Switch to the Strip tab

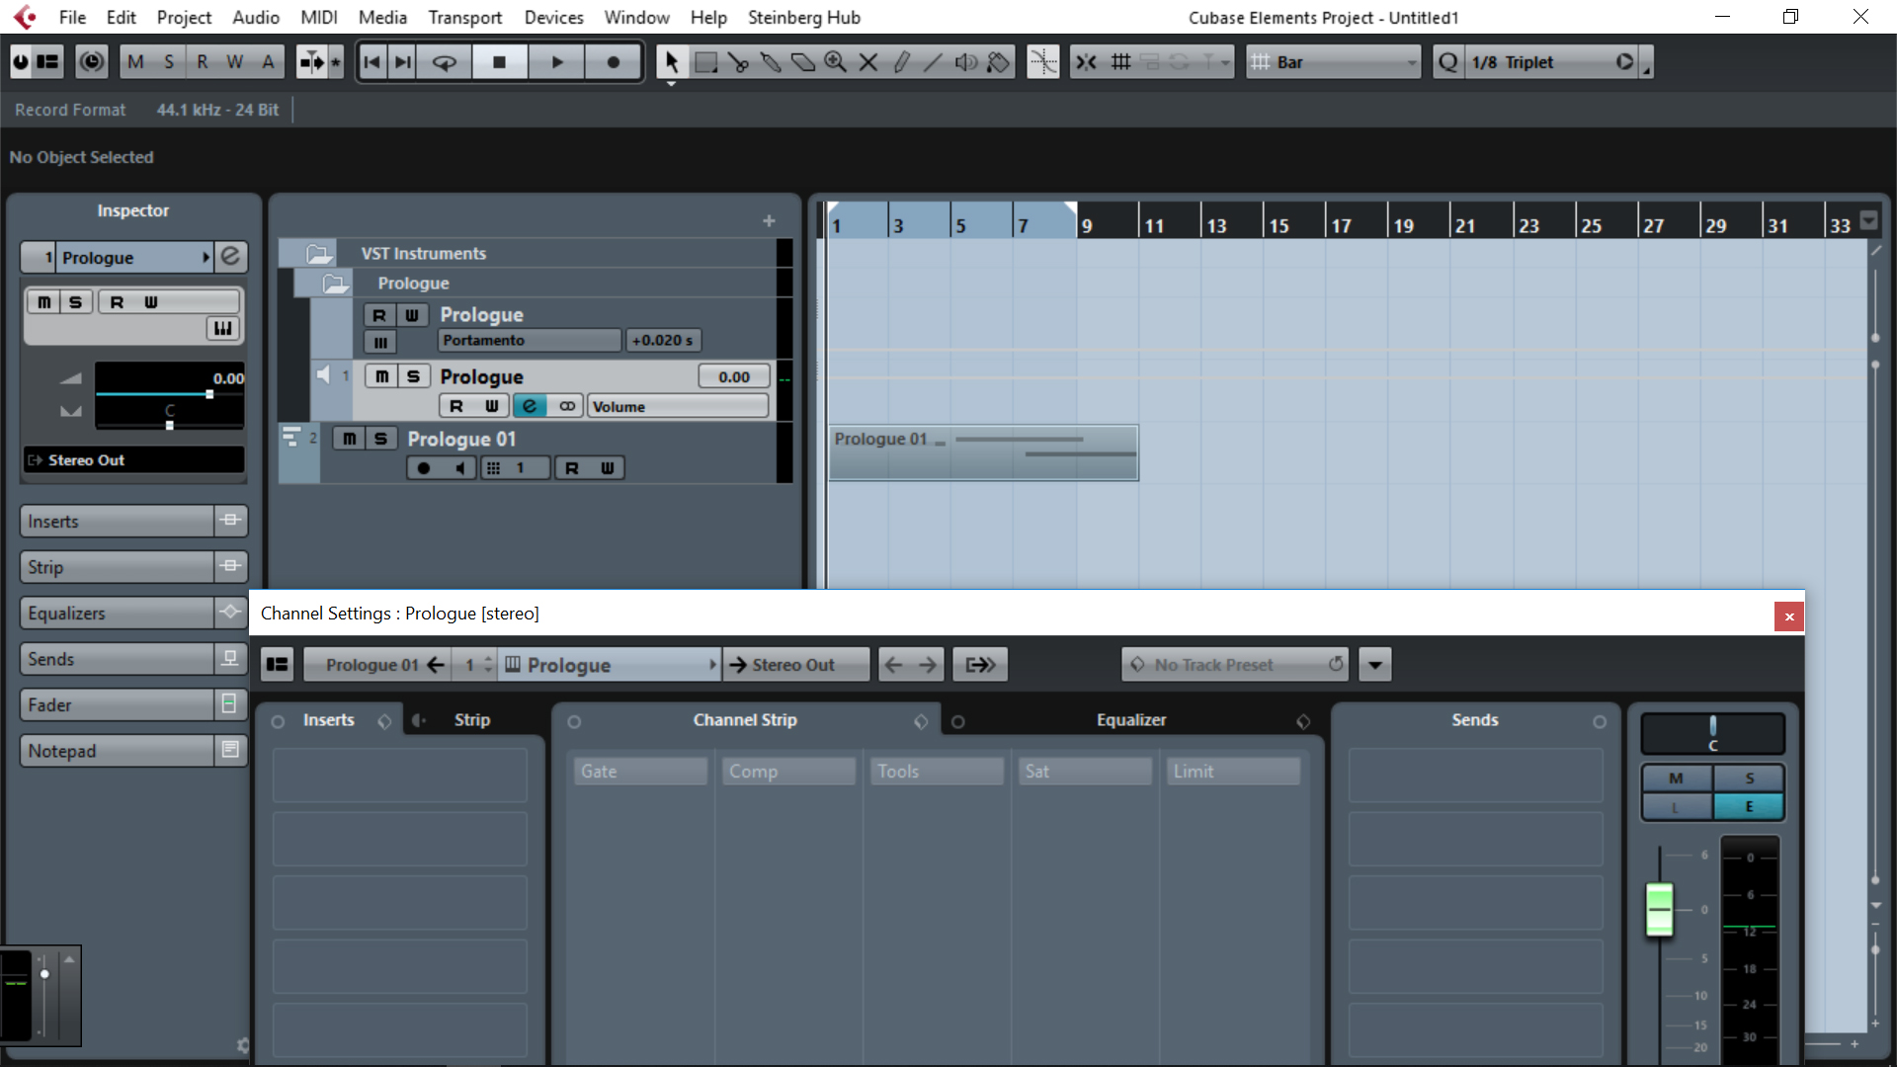[x=471, y=720]
